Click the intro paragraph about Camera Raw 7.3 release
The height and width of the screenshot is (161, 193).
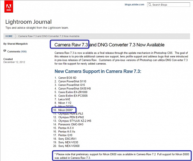(121, 58)
